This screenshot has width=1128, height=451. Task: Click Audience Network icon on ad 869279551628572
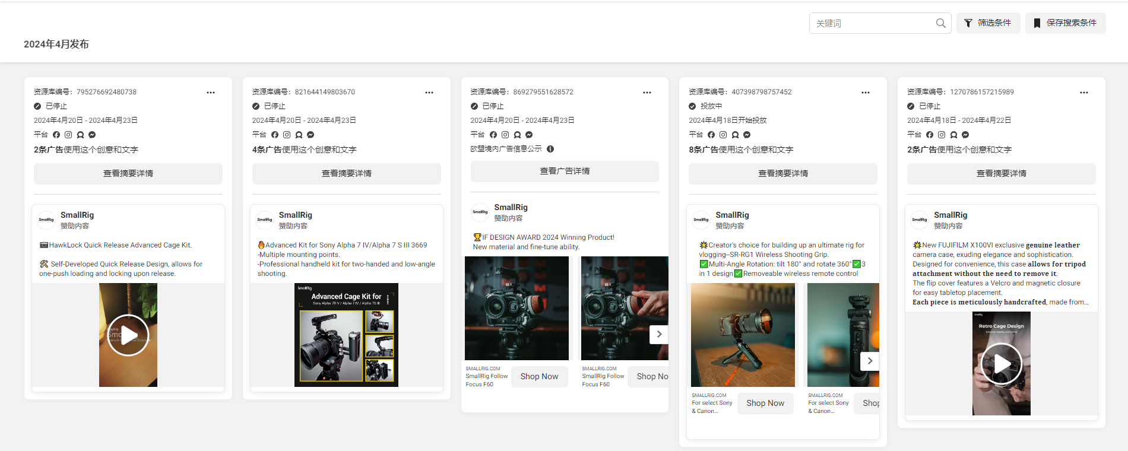tap(517, 135)
